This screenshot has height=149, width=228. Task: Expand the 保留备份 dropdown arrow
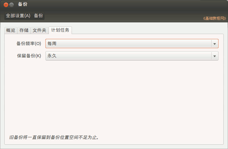click(x=214, y=56)
